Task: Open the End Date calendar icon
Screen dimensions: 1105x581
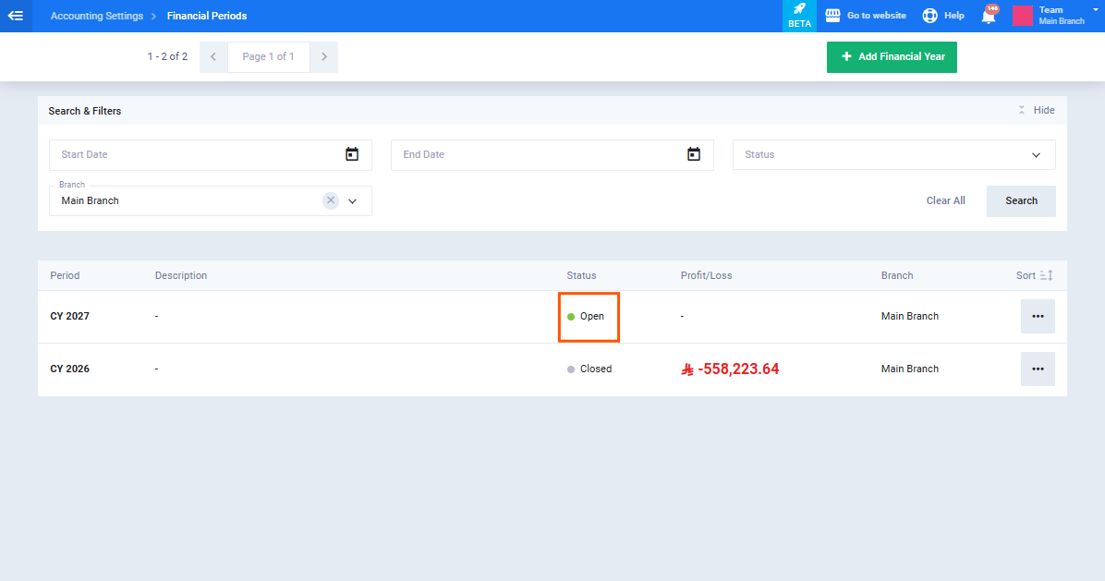Action: click(x=694, y=154)
